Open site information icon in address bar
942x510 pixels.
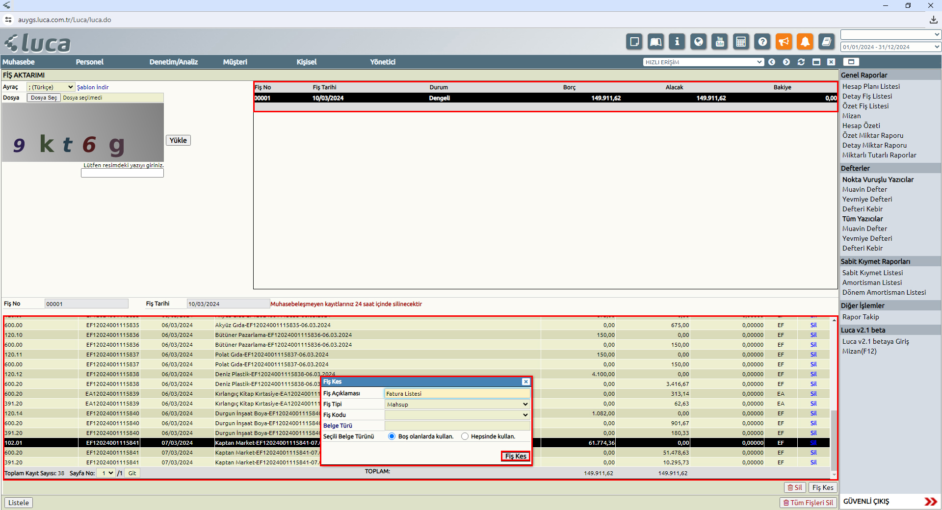pos(8,20)
